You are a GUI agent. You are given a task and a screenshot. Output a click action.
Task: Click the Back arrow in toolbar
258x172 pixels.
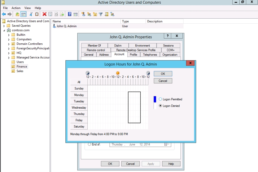pyautogui.click(x=4, y=14)
